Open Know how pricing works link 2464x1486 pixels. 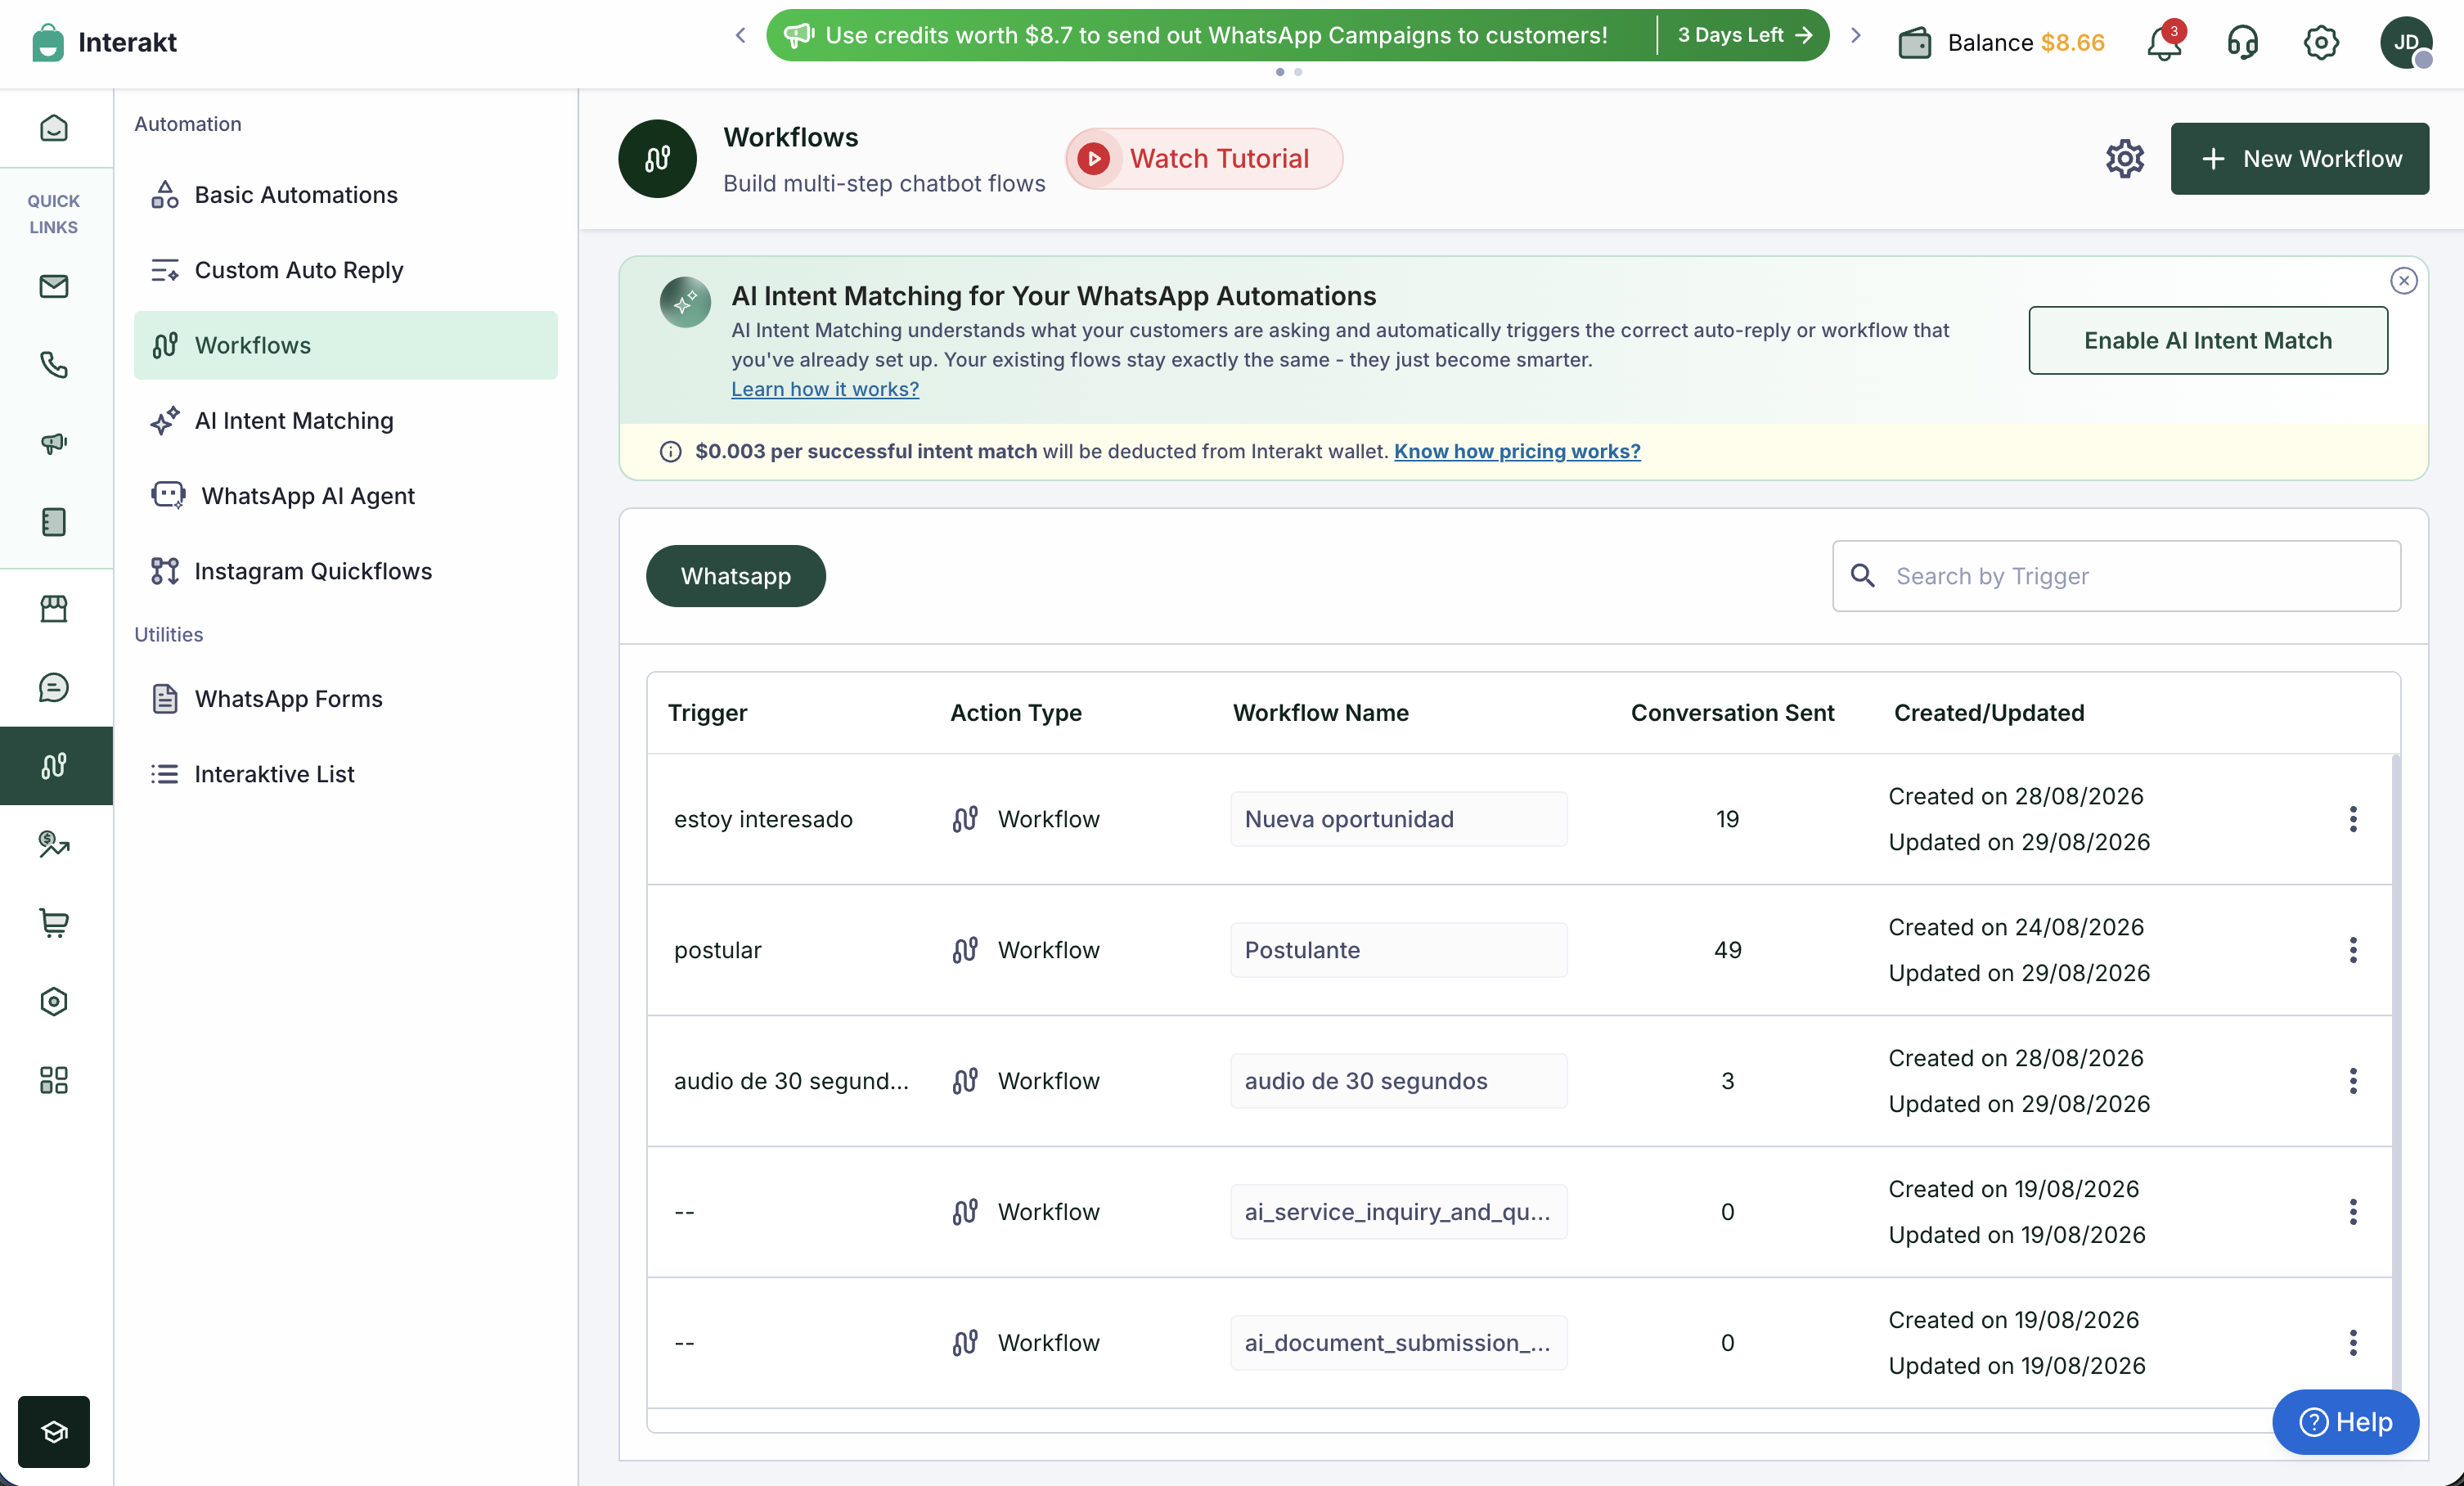pyautogui.click(x=1517, y=451)
